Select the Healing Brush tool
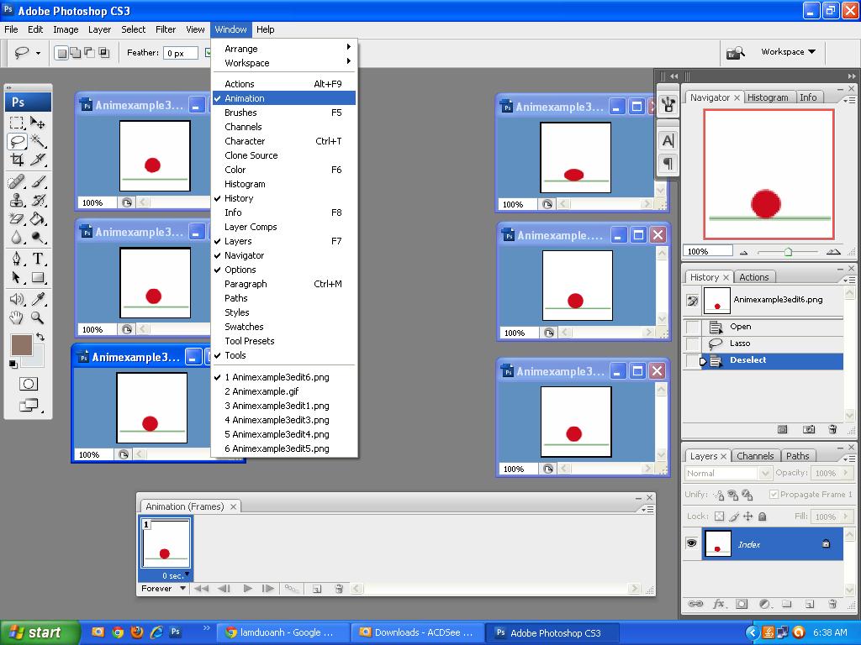The height and width of the screenshot is (645, 861). pyautogui.click(x=17, y=181)
